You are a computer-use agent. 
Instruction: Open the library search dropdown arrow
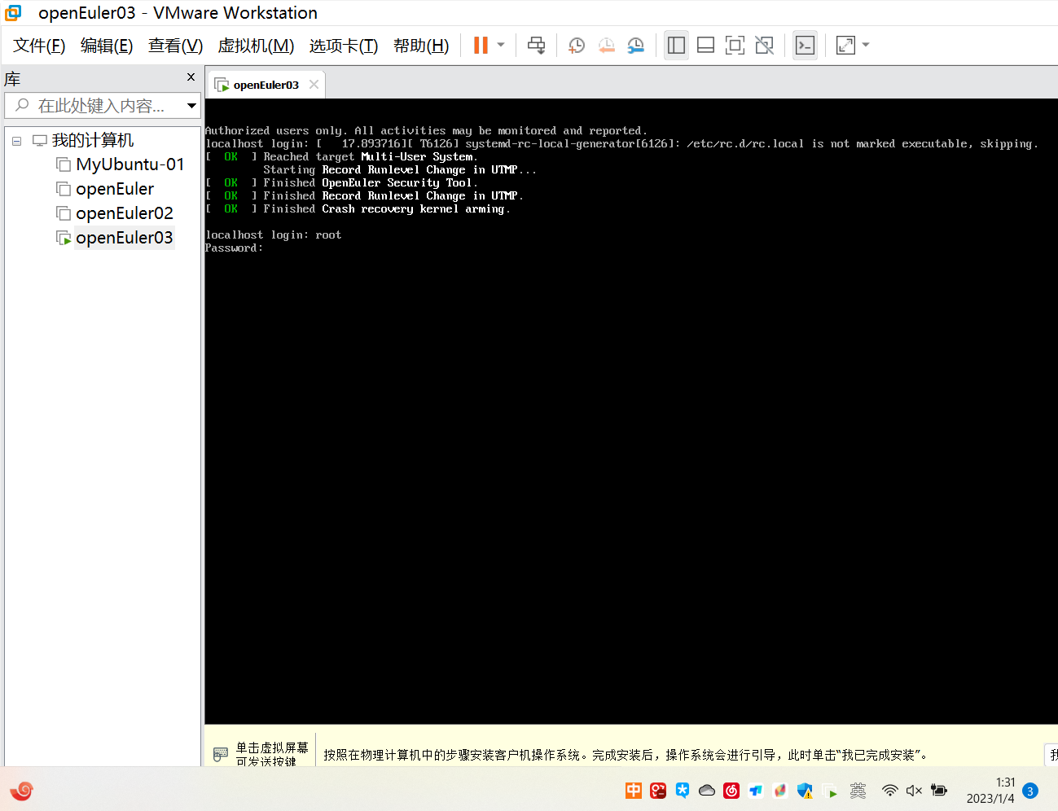[191, 106]
